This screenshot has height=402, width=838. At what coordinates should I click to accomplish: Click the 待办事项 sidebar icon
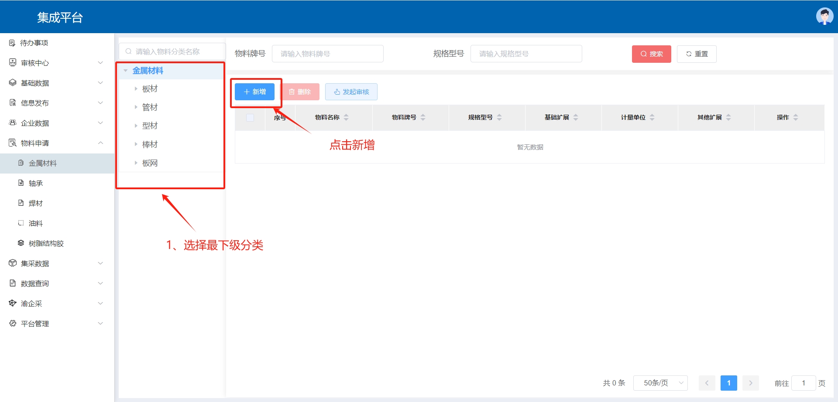[12, 43]
